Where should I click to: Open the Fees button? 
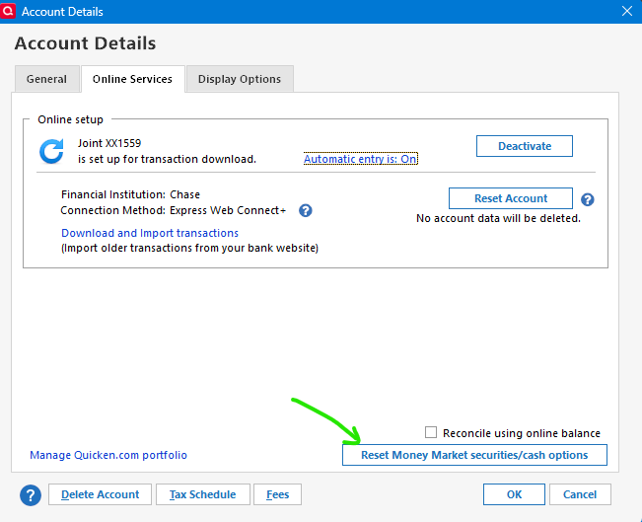[x=277, y=494]
